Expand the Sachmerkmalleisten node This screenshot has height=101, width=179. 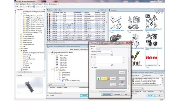20,36
